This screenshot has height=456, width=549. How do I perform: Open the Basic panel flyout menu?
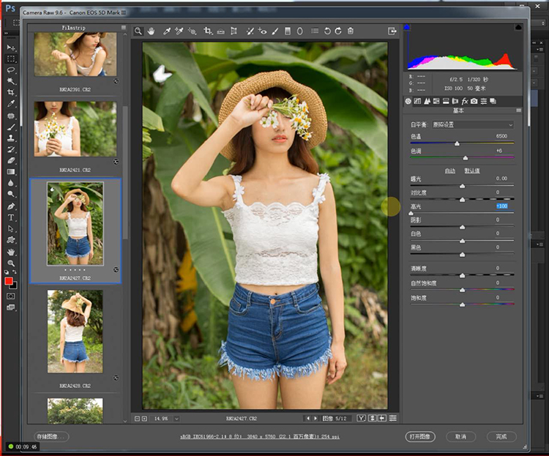[x=518, y=111]
